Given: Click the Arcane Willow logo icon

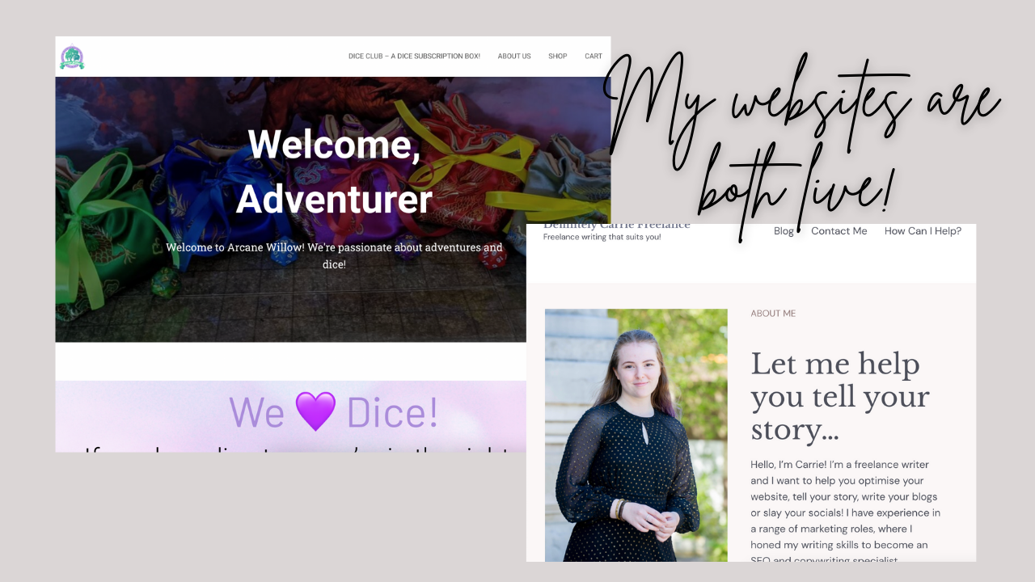Looking at the screenshot, I should point(72,57).
